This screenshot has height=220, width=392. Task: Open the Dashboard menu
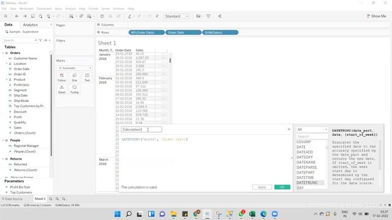click(x=44, y=9)
